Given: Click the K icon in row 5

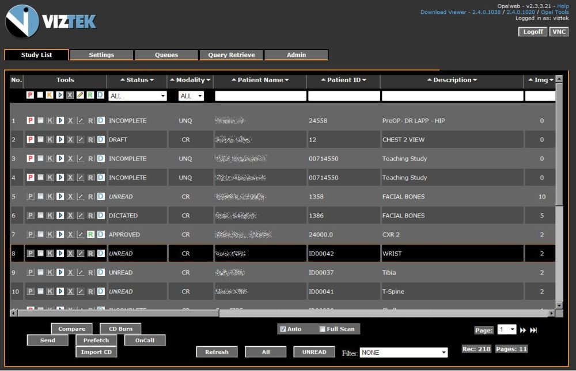Looking at the screenshot, I should tap(50, 197).
